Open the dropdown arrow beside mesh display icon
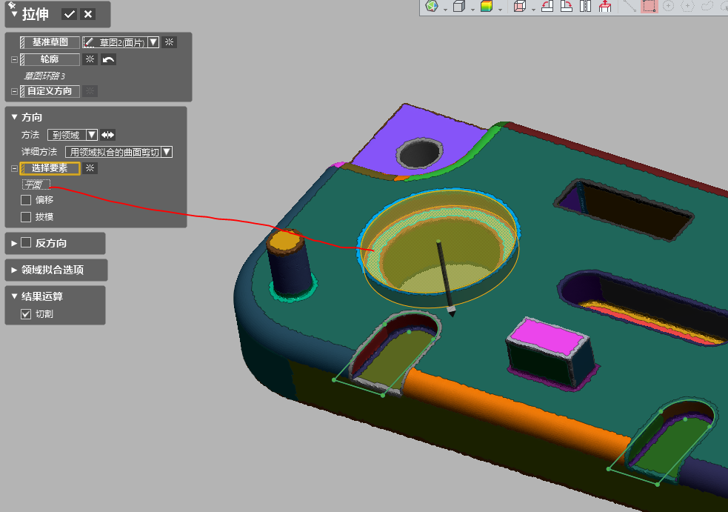 tap(445, 10)
